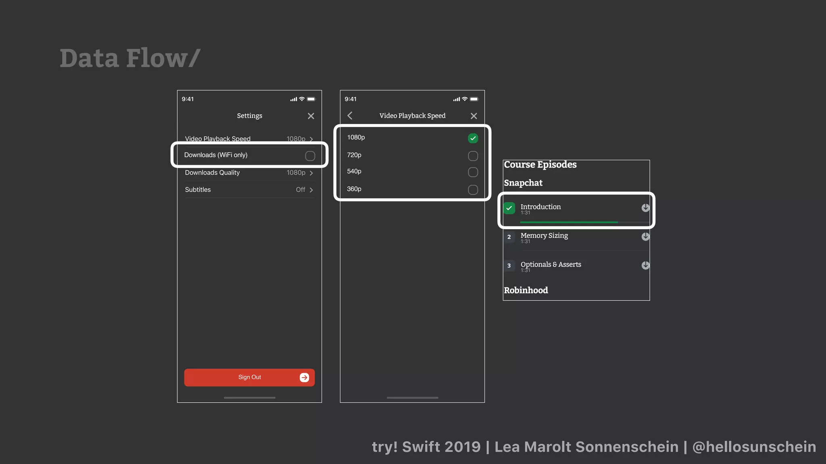The image size is (826, 464).
Task: Close the Settings screen with the X icon
Action: point(311,116)
